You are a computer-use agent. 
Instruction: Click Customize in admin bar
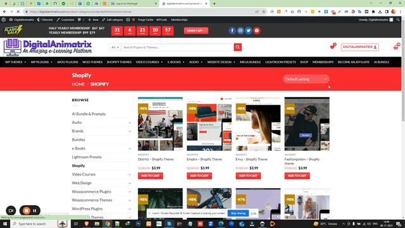(65, 20)
